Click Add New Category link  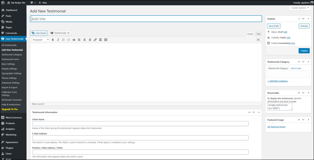point(278,81)
